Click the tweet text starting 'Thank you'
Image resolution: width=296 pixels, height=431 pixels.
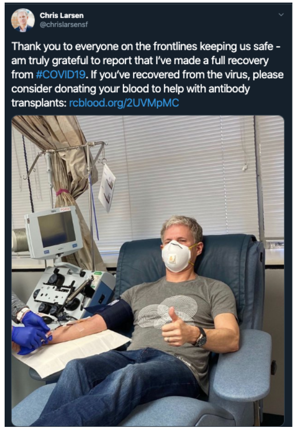(x=147, y=74)
